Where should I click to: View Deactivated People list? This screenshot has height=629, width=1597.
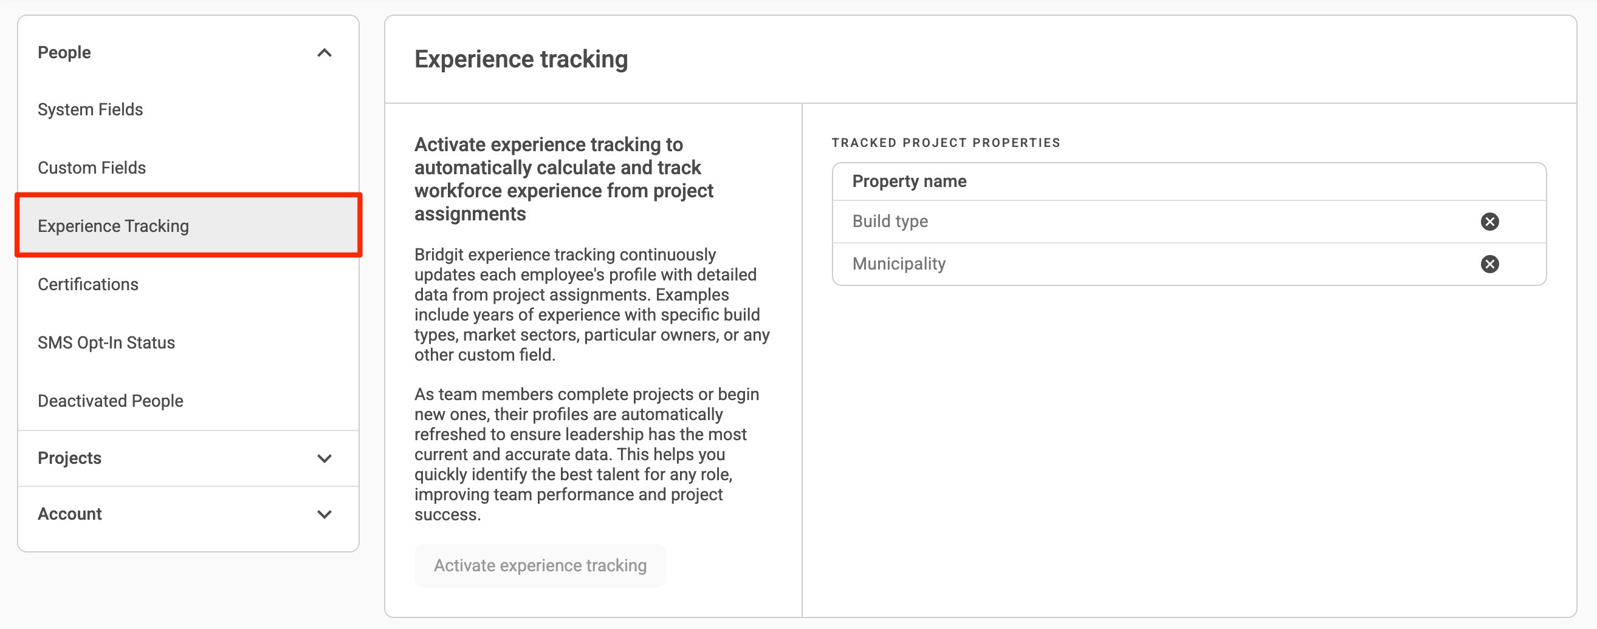111,401
